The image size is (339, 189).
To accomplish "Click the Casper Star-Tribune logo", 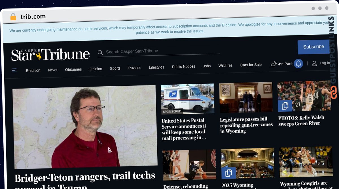I will click(x=51, y=55).
